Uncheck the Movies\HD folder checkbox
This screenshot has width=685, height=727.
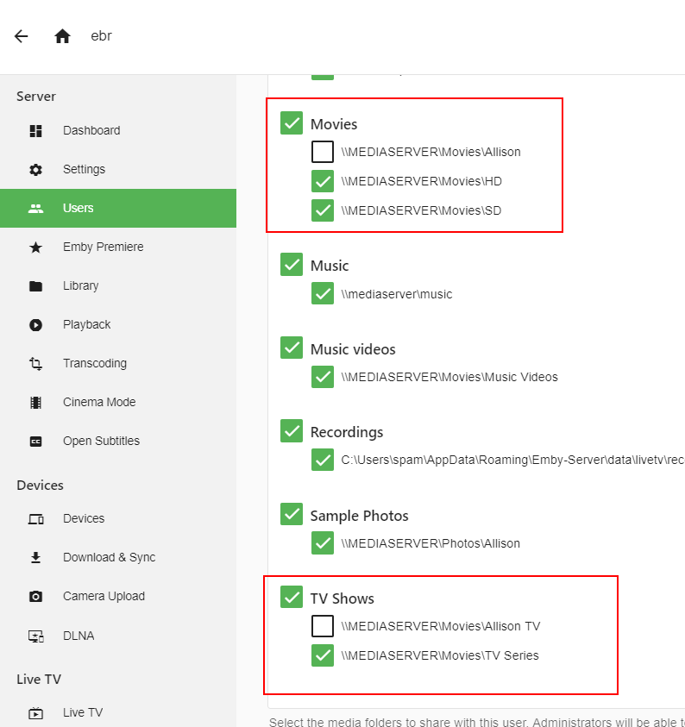322,182
